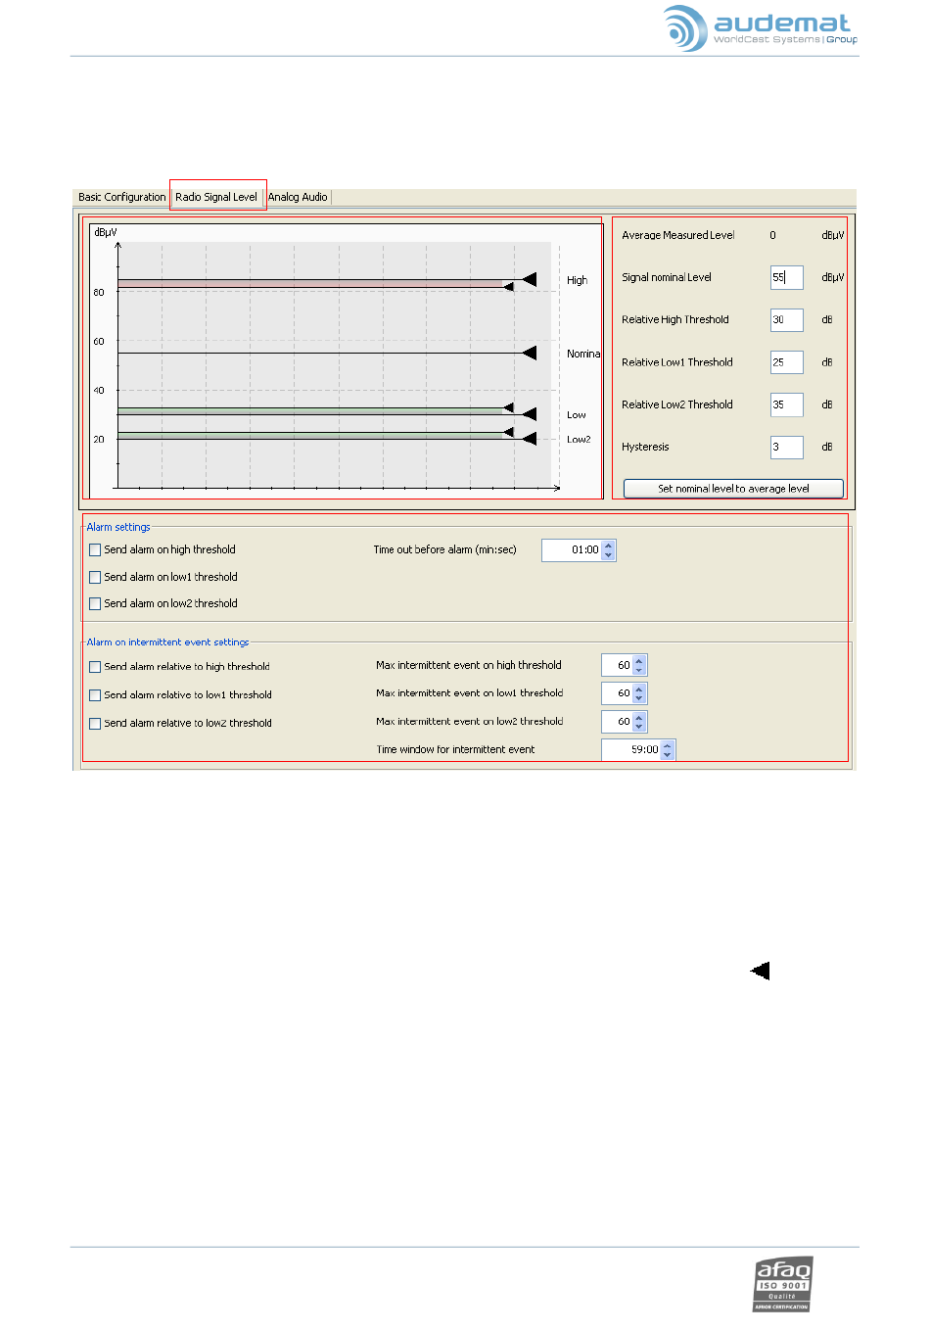Click the Alarm settings group title

(118, 527)
